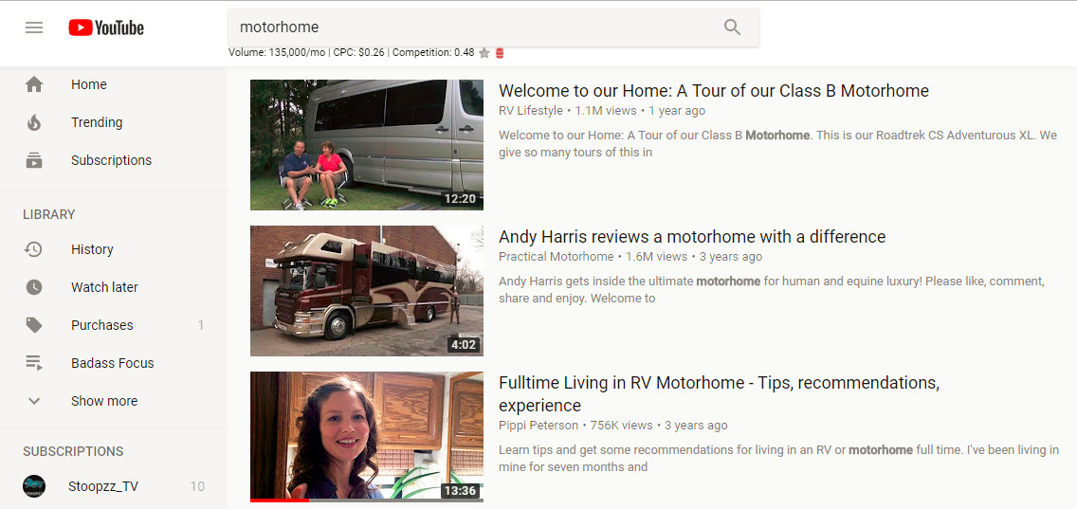The width and height of the screenshot is (1077, 509).
Task: Click the red database icon below search
Action: [x=500, y=53]
